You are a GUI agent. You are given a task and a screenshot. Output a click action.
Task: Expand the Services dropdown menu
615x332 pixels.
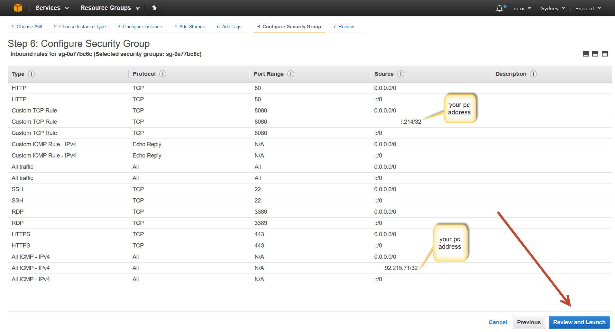pos(52,8)
